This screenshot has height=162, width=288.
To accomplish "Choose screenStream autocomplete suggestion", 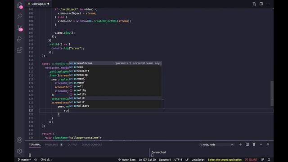I will click(x=115, y=63).
